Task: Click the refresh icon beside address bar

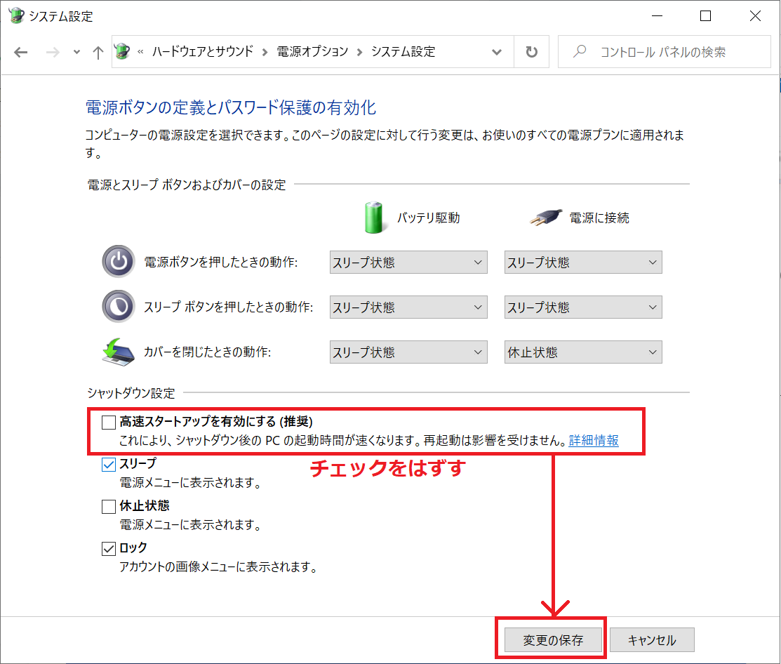Action: coord(532,52)
